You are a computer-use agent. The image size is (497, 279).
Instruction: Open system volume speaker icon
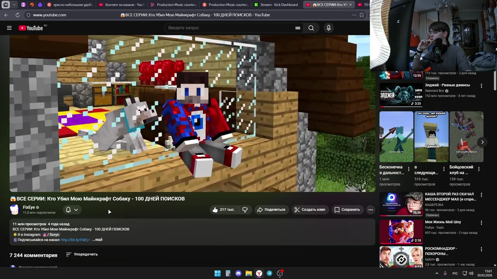click(x=471, y=273)
